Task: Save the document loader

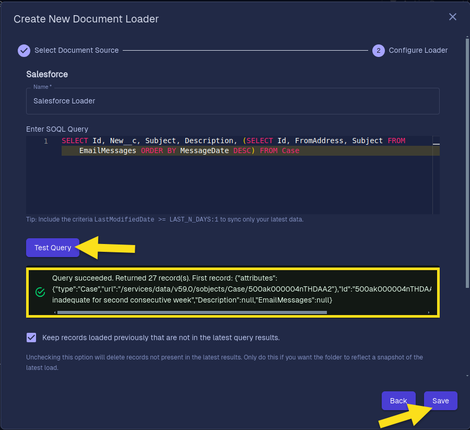Action: (441, 401)
